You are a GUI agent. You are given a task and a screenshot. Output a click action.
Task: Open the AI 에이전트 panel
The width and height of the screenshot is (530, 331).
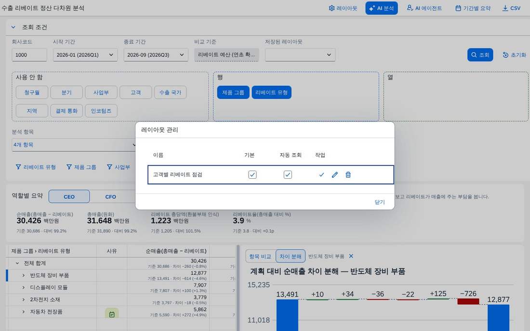pos(424,8)
